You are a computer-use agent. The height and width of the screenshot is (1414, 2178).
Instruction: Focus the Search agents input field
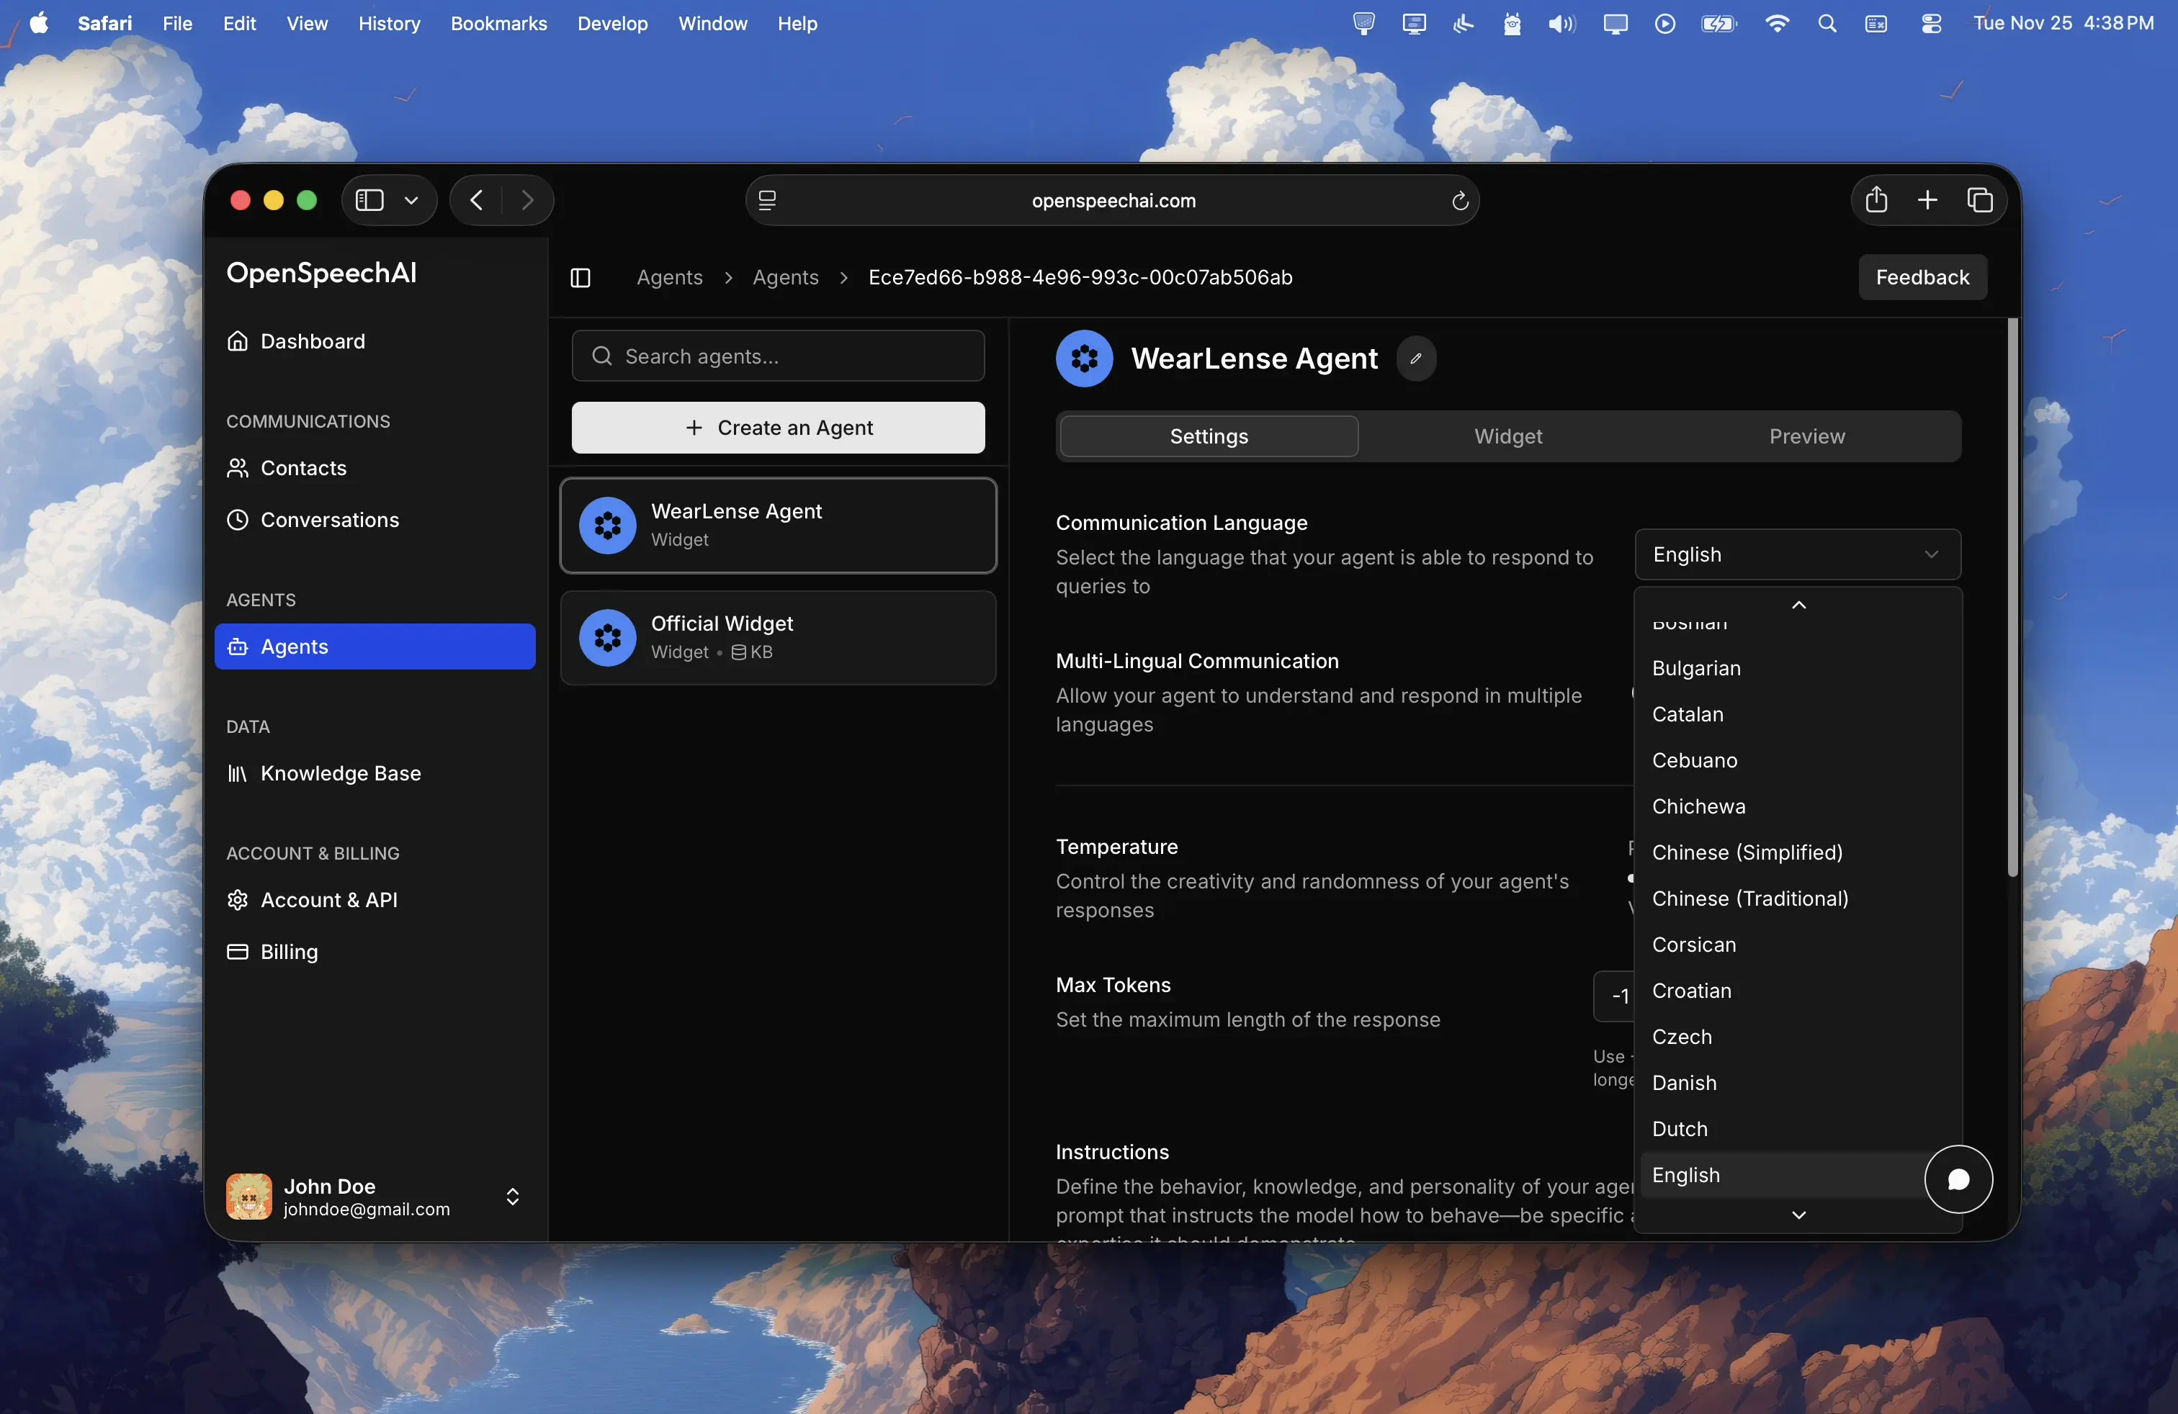[x=778, y=356]
